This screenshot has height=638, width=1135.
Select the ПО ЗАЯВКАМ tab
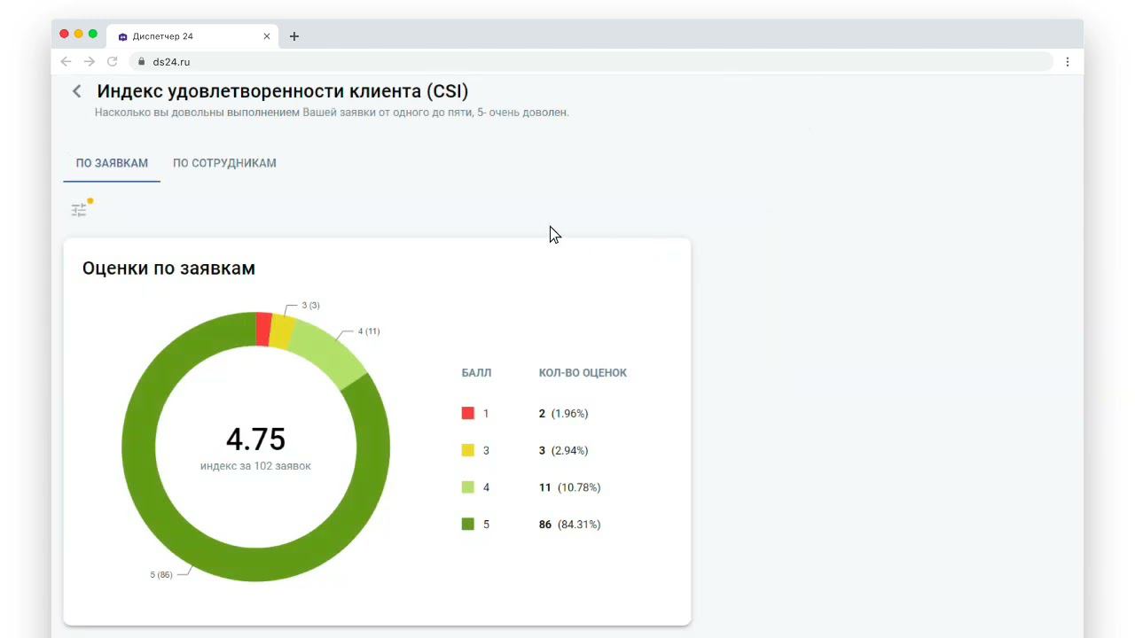click(x=112, y=163)
